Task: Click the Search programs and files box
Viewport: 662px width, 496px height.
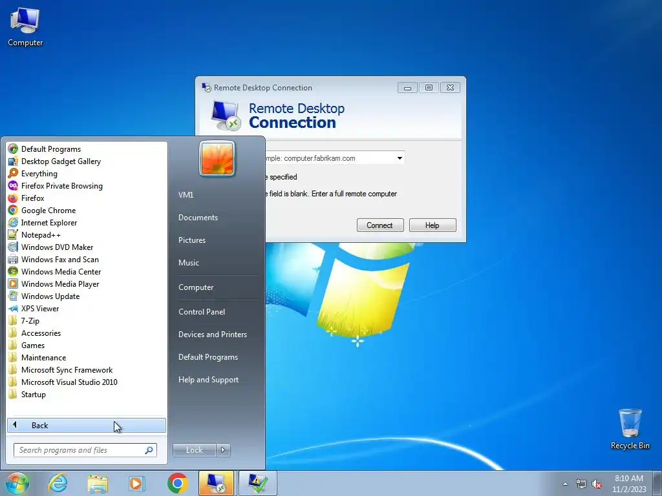Action: click(x=85, y=450)
